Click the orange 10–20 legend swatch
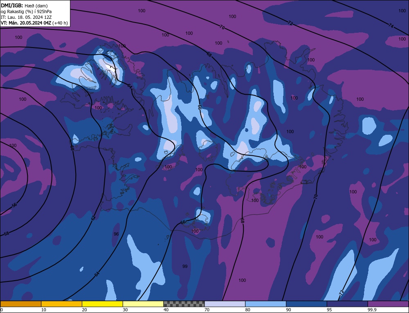409x313 pixels. [x=62, y=304]
